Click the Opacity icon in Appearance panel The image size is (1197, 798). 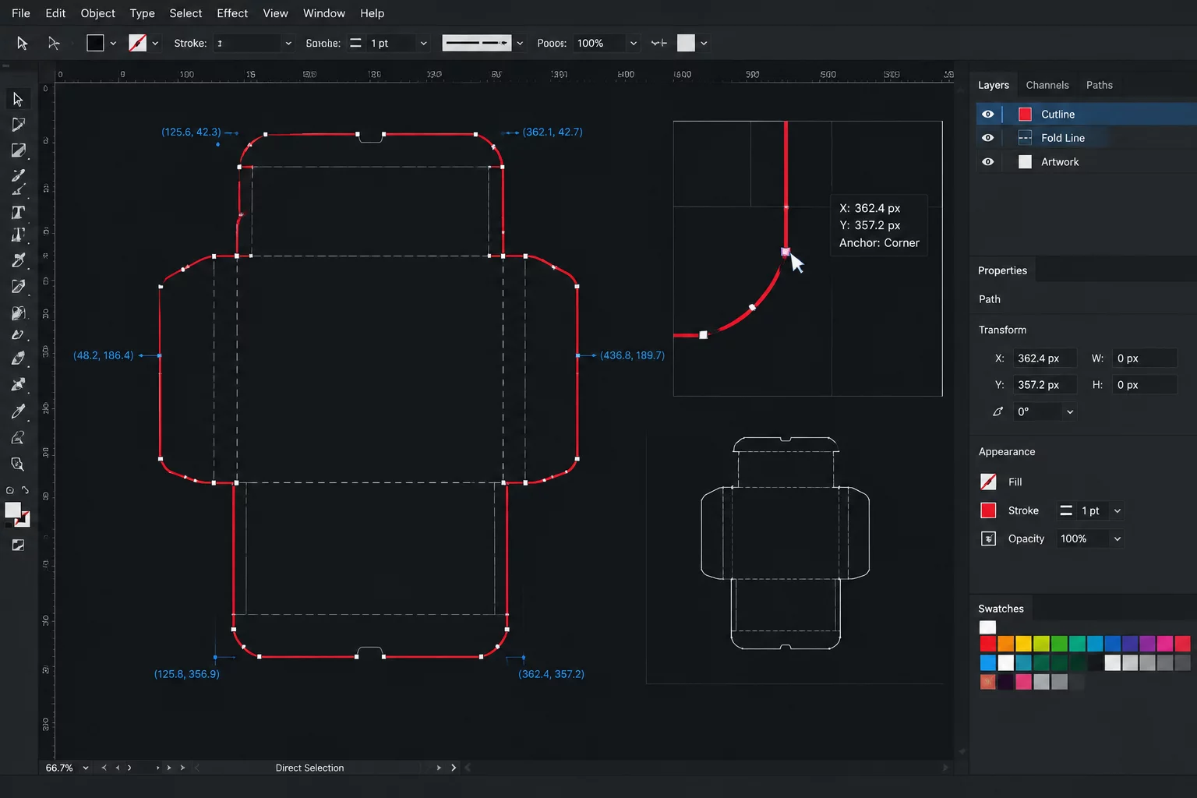[x=988, y=538]
